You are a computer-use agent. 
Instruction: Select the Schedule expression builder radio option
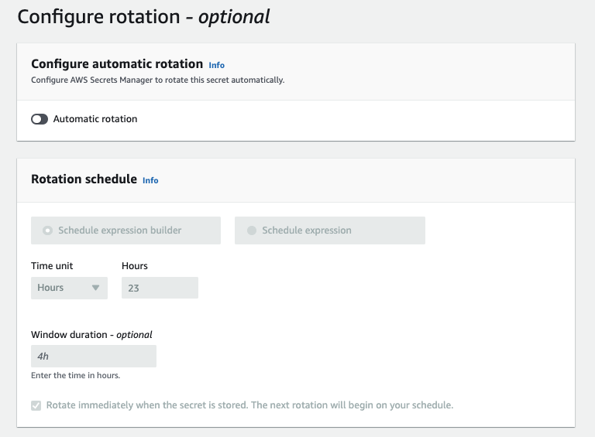pos(48,230)
